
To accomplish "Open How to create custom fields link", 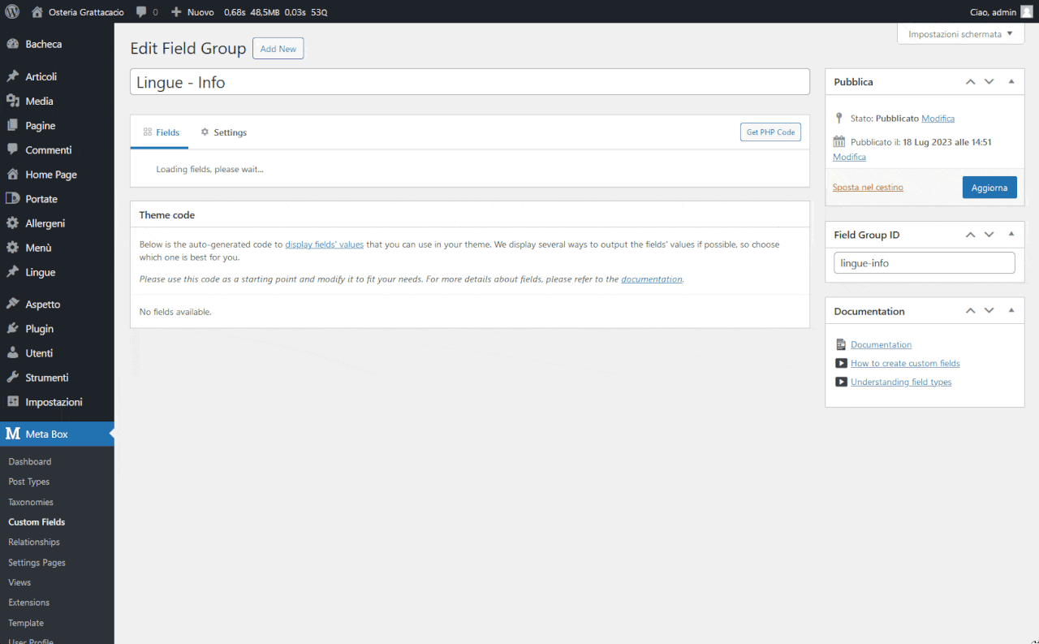I will 905,364.
